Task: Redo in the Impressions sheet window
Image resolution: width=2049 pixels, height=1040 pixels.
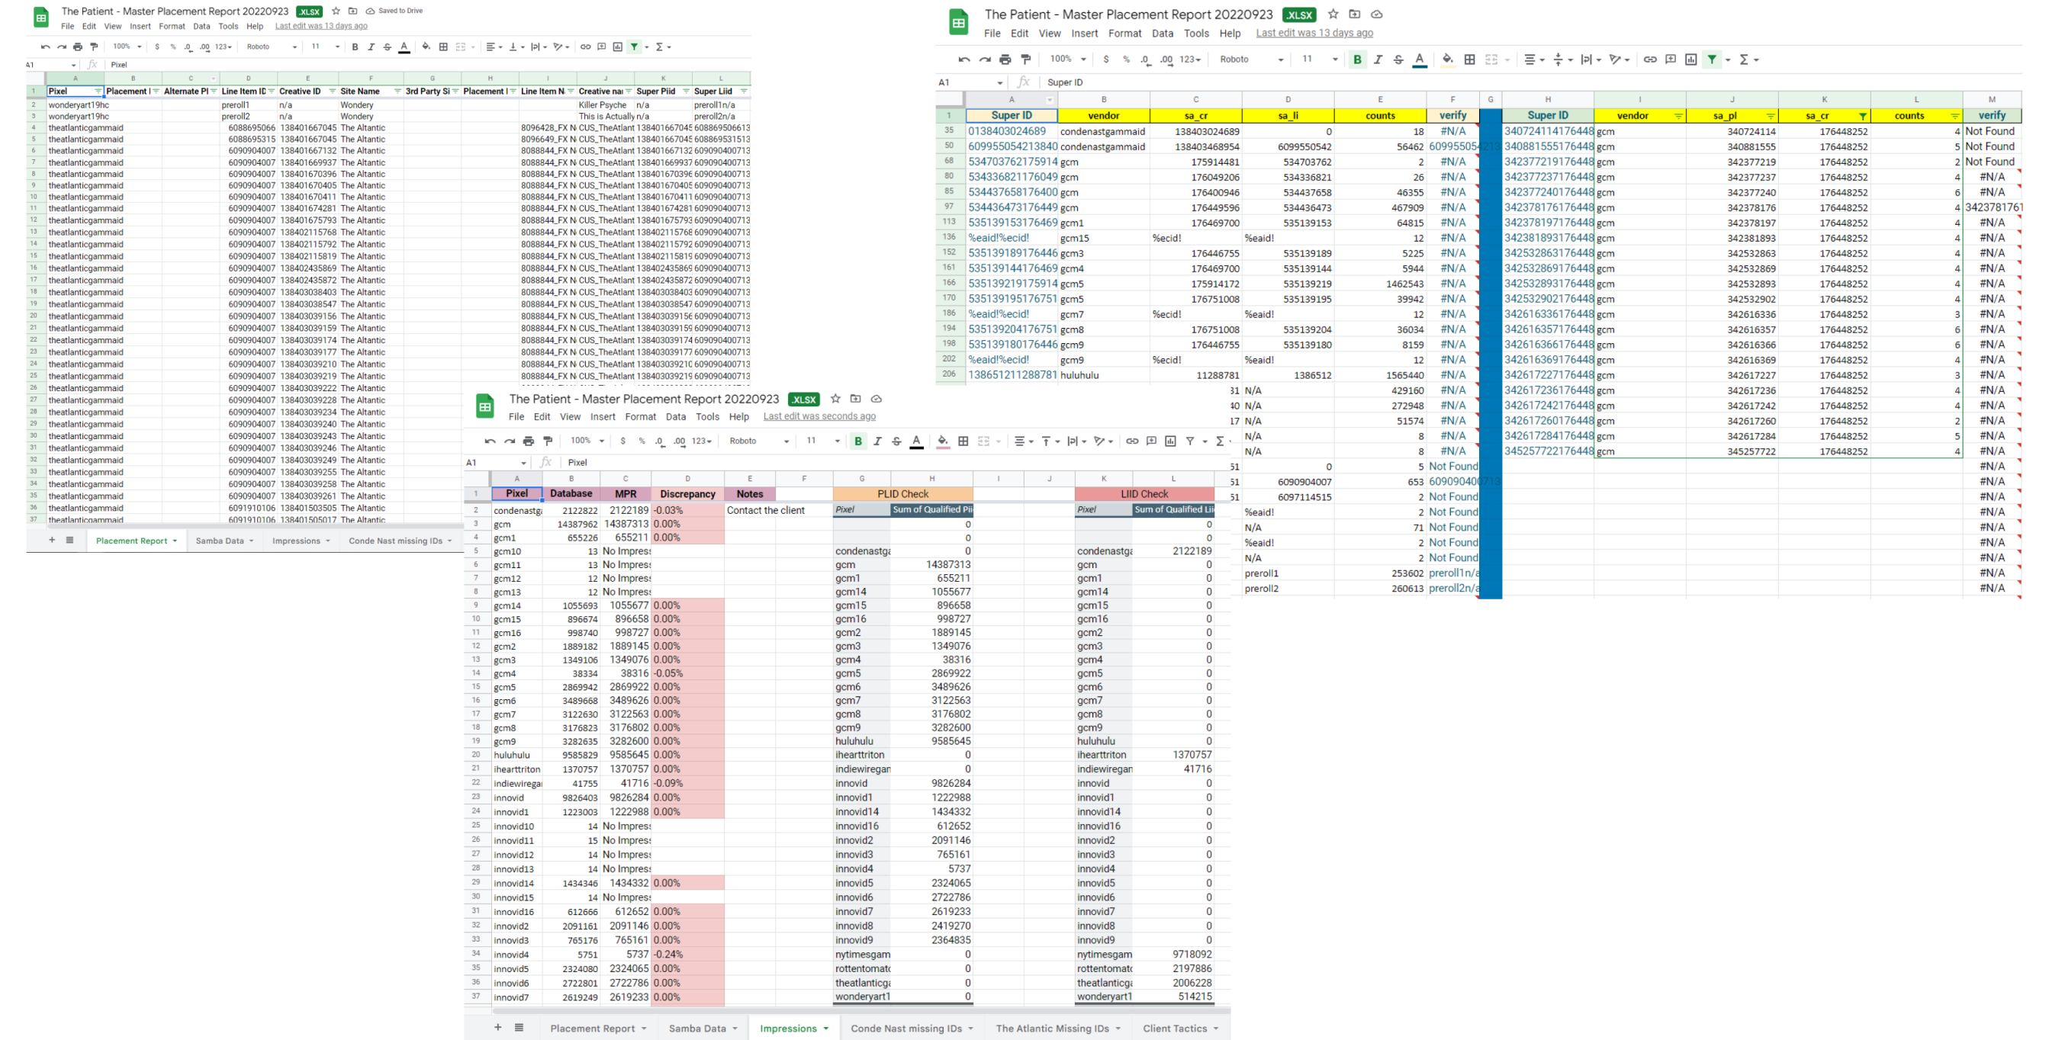Action: click(x=509, y=441)
